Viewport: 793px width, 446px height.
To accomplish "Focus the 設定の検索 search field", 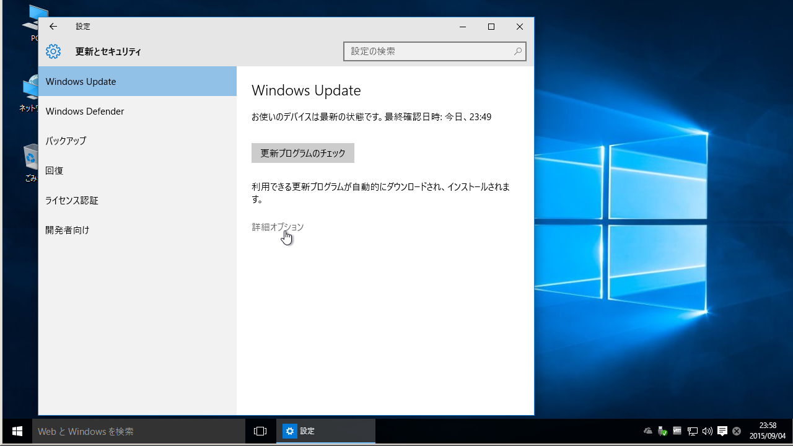I will pyautogui.click(x=435, y=51).
